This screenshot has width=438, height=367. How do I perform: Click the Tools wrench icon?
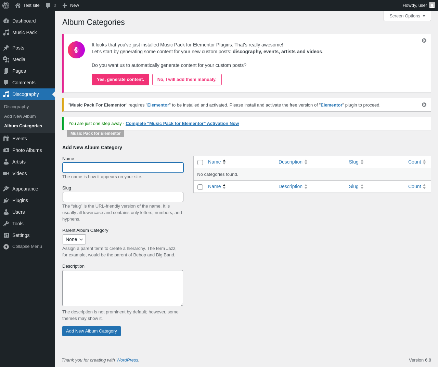(6, 224)
